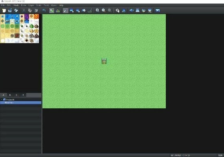Open the Draw menu
Screen dimensions: 224x157
(x=24, y=5)
